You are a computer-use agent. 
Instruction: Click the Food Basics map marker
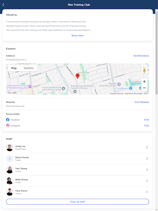coord(131,88)
